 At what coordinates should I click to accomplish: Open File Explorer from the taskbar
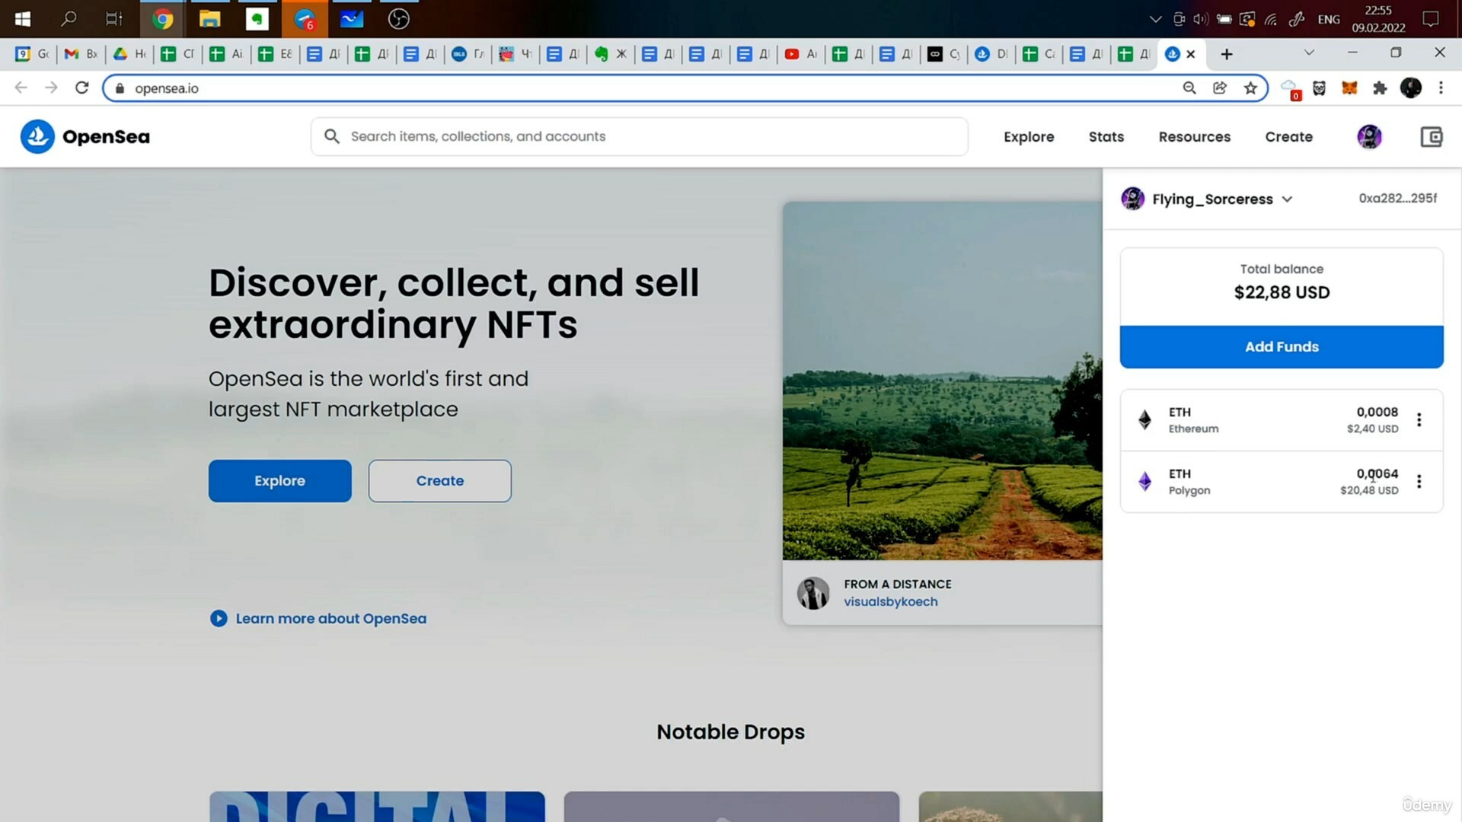pyautogui.click(x=209, y=19)
